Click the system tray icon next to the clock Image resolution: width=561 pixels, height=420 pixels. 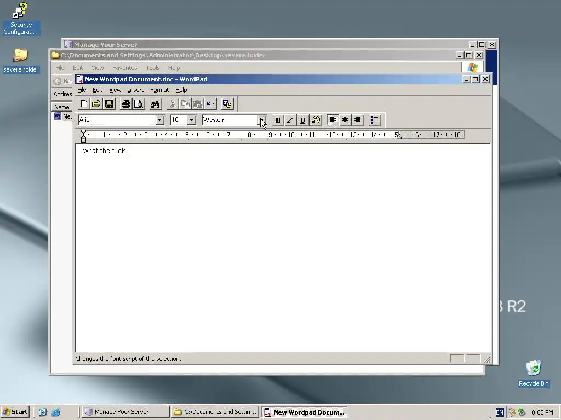pos(522,412)
